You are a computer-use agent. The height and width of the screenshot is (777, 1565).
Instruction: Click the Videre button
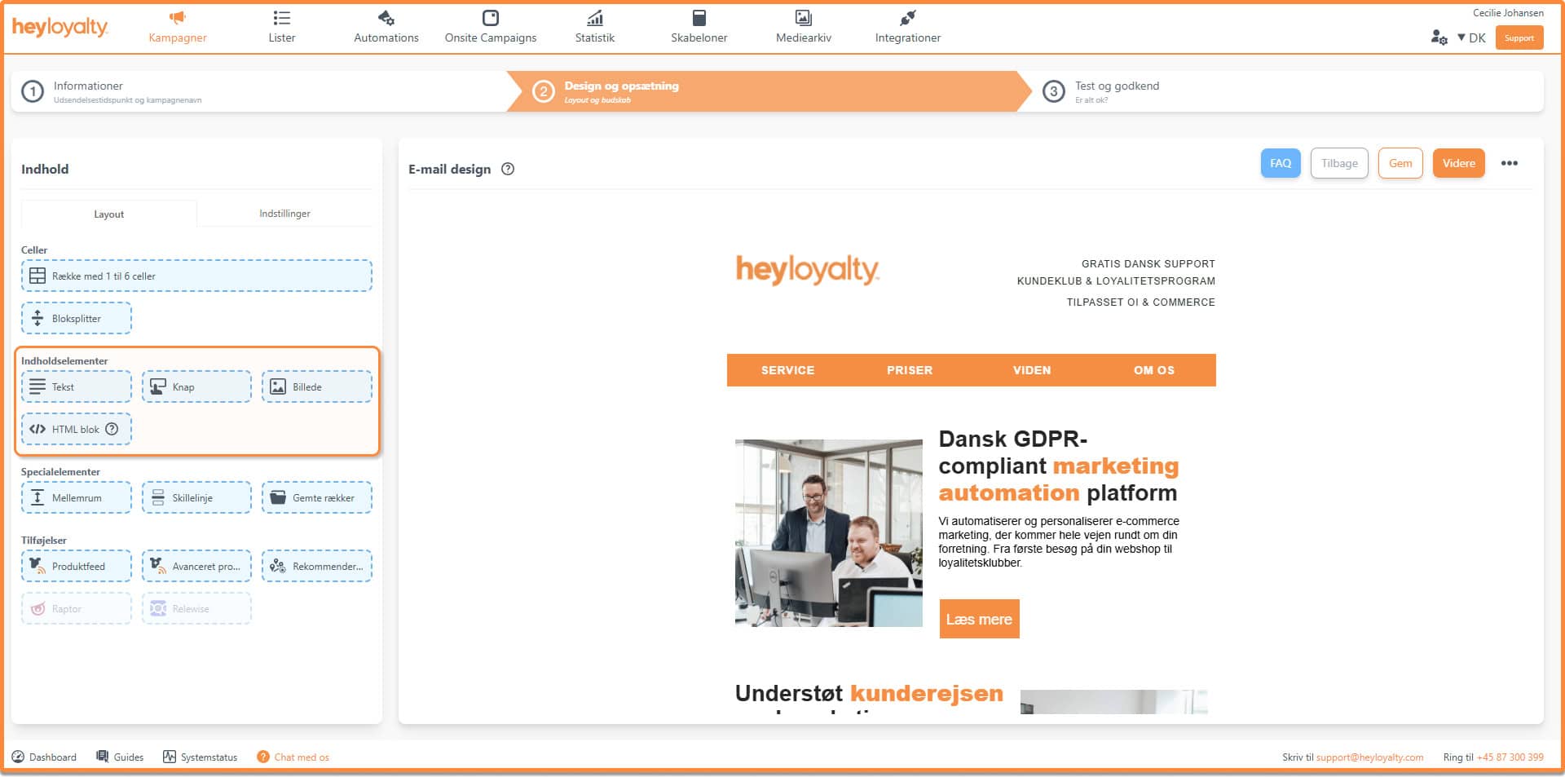(1458, 163)
